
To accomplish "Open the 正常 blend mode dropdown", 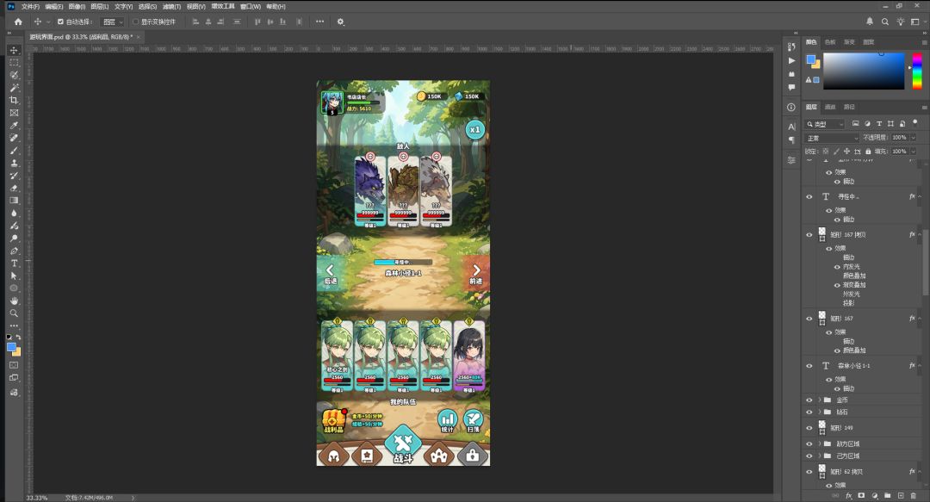I will coord(832,138).
